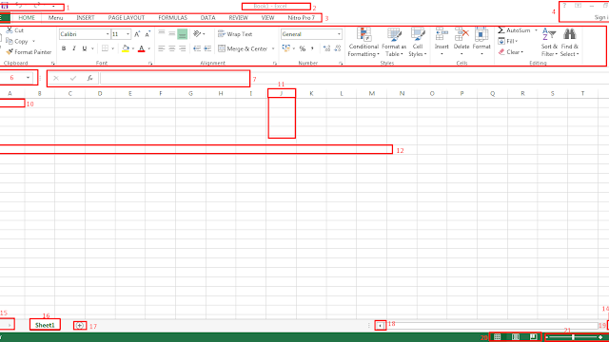Switch to Page Layout view in status bar

pos(516,337)
